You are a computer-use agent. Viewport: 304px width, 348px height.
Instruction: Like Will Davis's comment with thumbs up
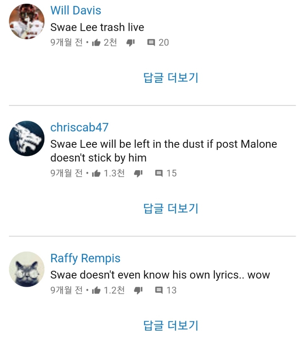pyautogui.click(x=96, y=42)
